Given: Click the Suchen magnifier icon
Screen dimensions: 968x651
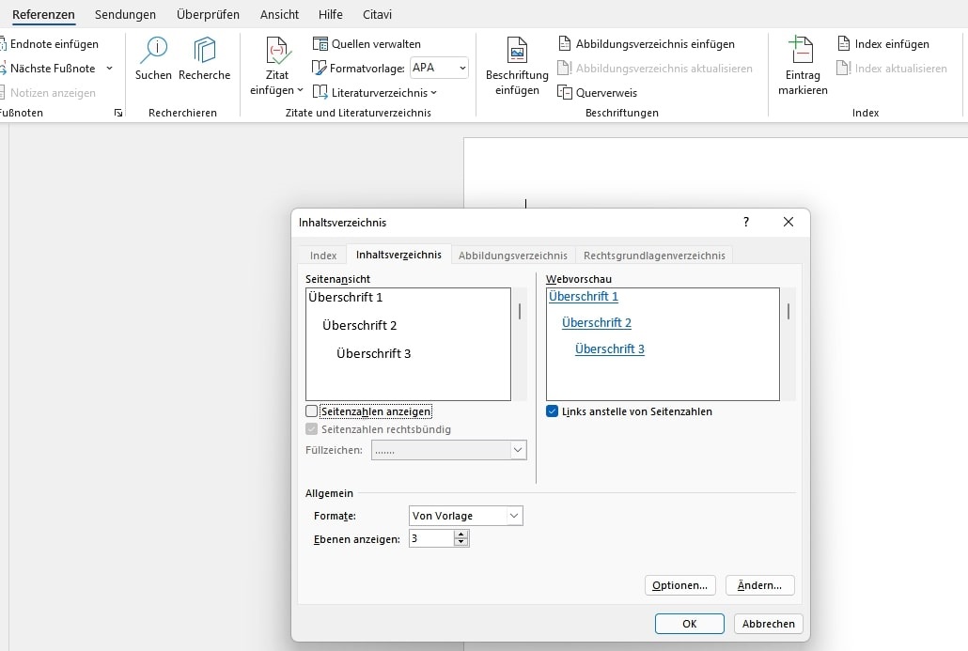Looking at the screenshot, I should tap(153, 50).
